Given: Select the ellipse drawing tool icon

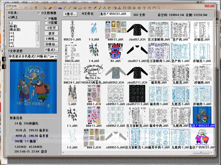Looking at the screenshot, I should click(55, 8).
